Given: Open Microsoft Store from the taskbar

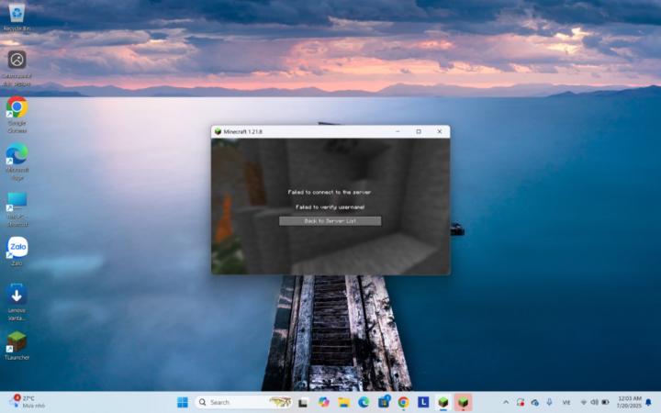Looking at the screenshot, I should [x=384, y=403].
